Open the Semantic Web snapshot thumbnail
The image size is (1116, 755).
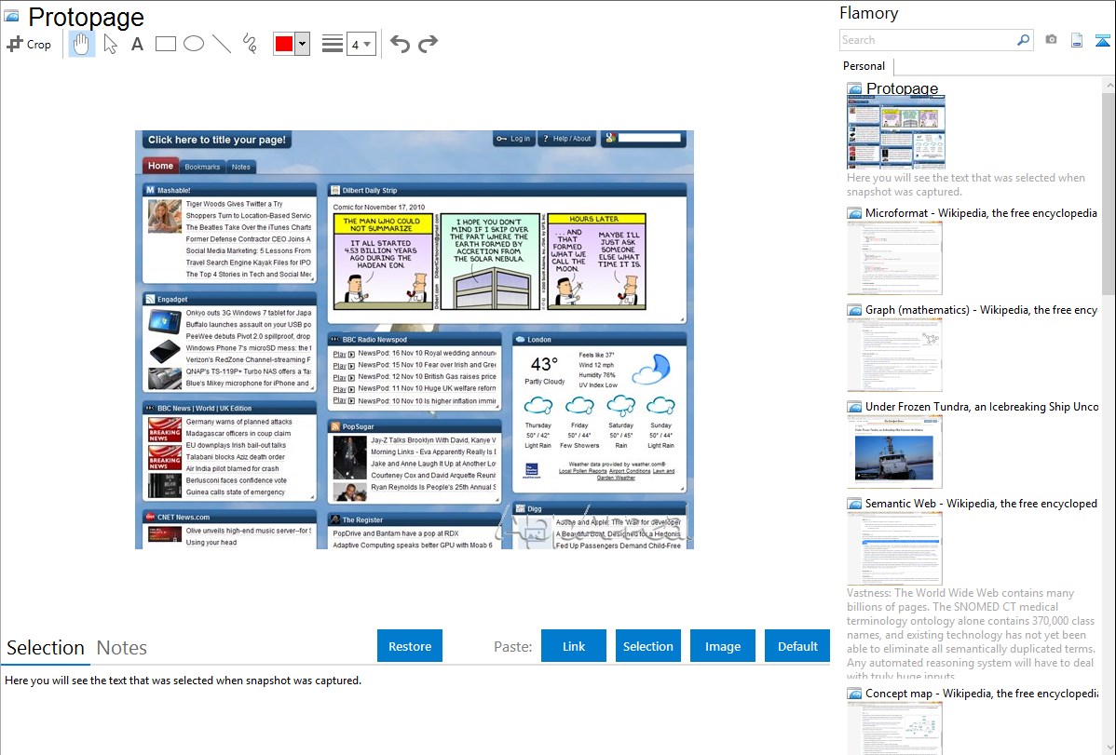pos(894,548)
